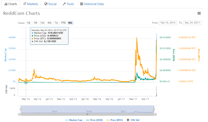The image size is (208, 122).
Task: Click the $0.004000 price axis label
Action: 165,70
